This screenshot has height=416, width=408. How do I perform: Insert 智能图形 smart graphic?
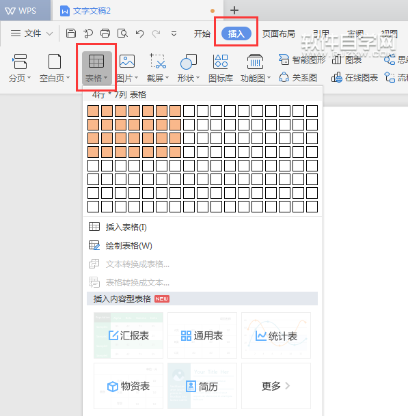pyautogui.click(x=302, y=59)
